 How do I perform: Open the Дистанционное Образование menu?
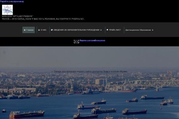[139, 30]
